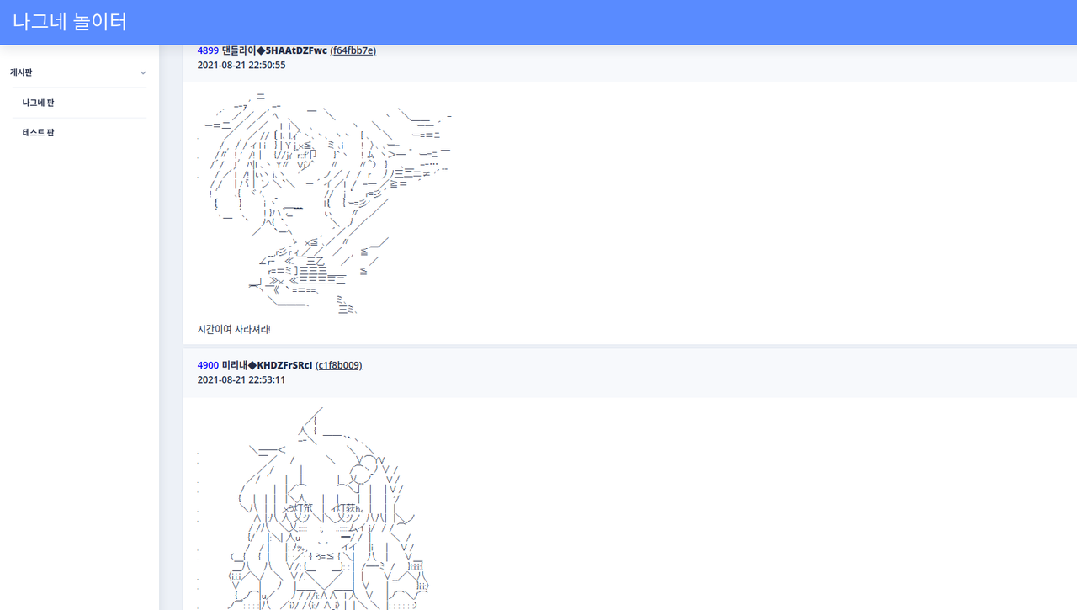Image resolution: width=1077 pixels, height=610 pixels.
Task: Click the divider under 나그네 판
Action: (x=80, y=117)
